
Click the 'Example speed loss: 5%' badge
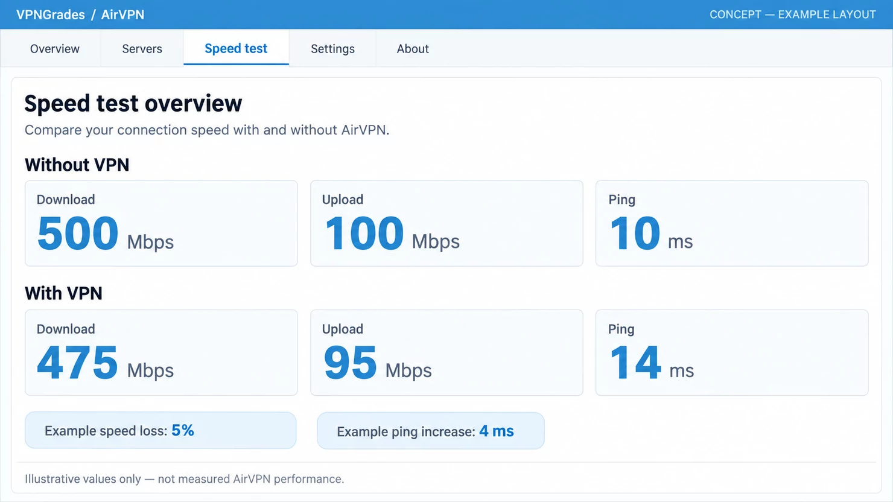(x=160, y=430)
